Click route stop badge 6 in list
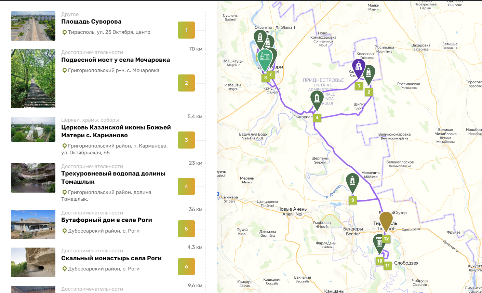 click(186, 267)
